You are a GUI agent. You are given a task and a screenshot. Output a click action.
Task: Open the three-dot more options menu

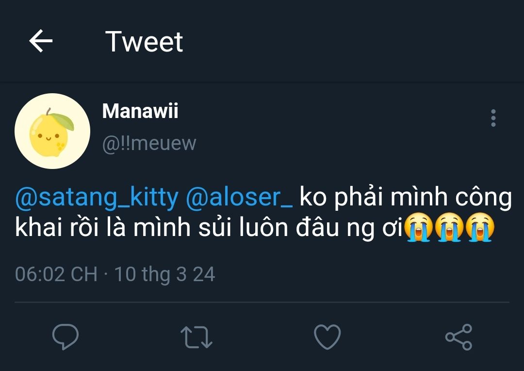[x=493, y=118]
